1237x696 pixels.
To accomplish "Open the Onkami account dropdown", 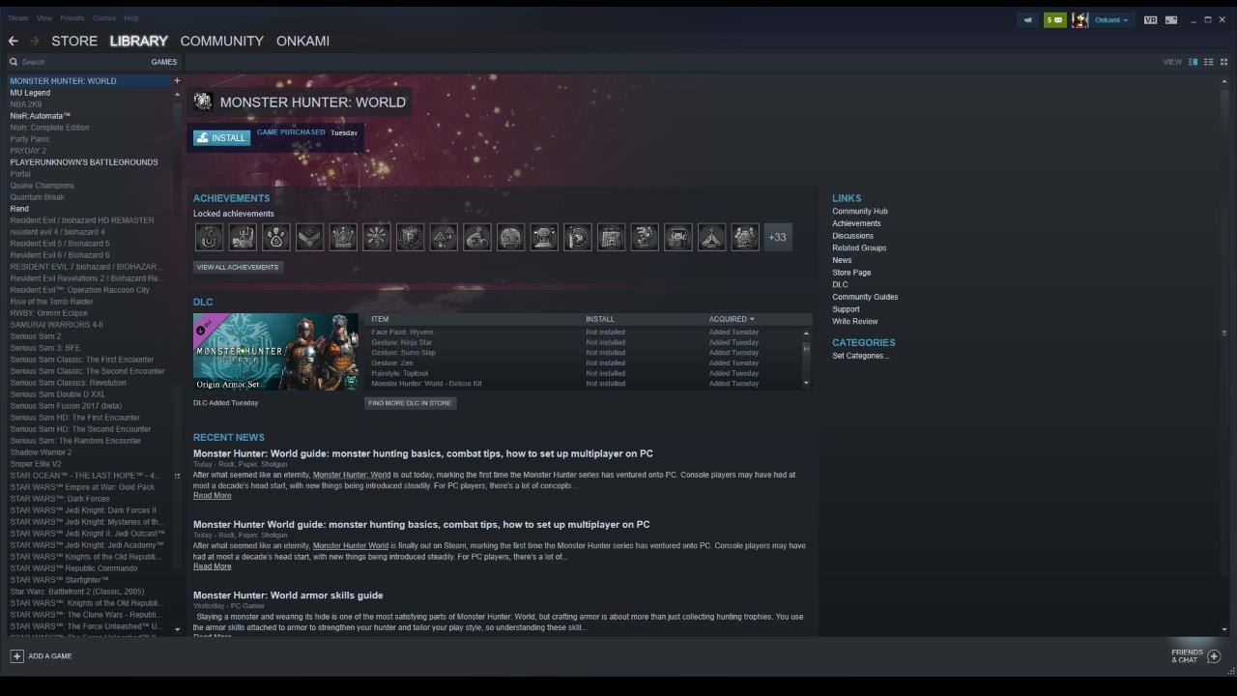I will pos(1110,19).
